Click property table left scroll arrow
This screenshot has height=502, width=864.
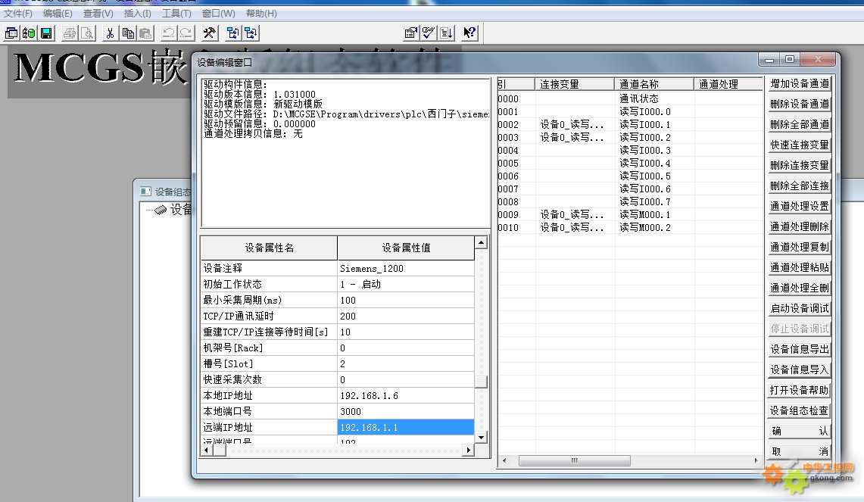pos(206,451)
